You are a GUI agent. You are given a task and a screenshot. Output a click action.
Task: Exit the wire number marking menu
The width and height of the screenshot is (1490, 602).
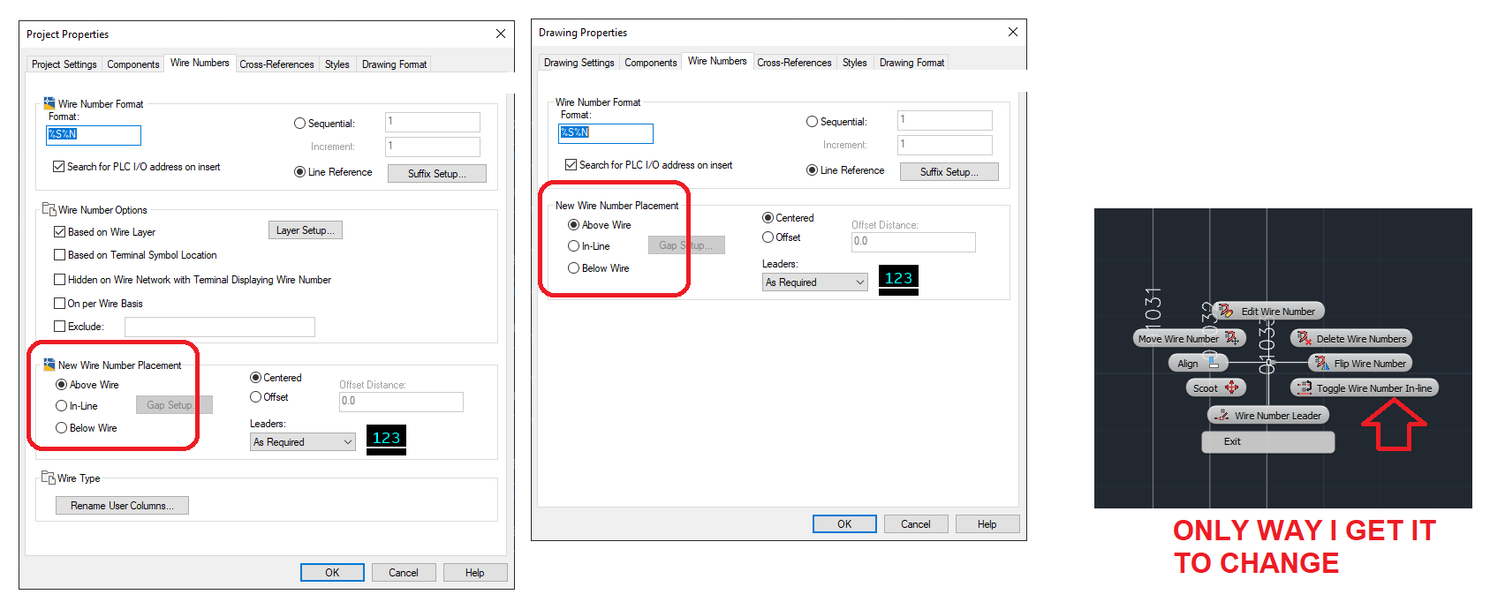pyautogui.click(x=1268, y=441)
